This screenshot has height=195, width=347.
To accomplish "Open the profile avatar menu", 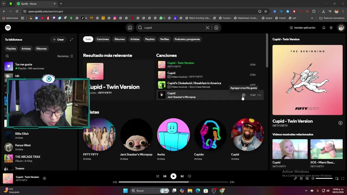I will point(341,28).
